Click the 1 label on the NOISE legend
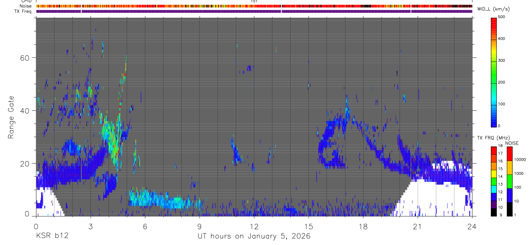 coord(515,215)
